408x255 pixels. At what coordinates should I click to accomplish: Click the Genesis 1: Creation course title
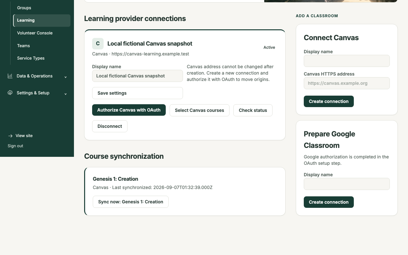pyautogui.click(x=115, y=179)
